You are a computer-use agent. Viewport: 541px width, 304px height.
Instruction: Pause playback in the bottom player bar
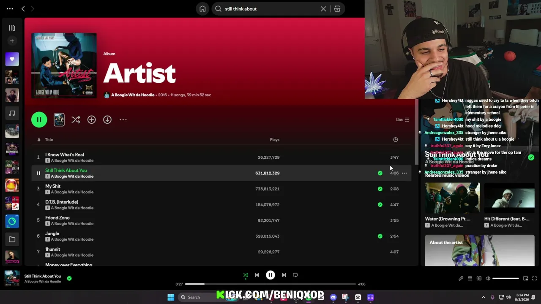click(x=270, y=275)
